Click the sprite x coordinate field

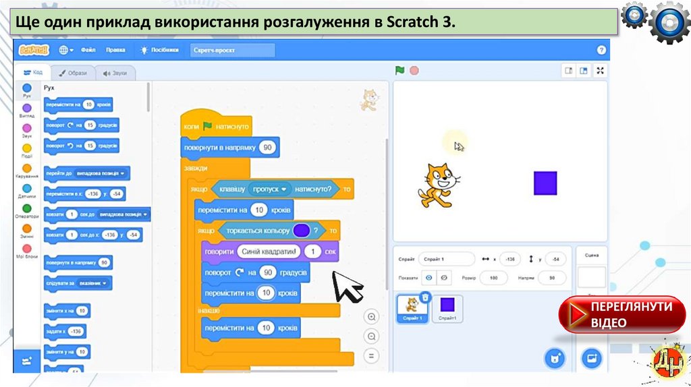click(x=510, y=260)
